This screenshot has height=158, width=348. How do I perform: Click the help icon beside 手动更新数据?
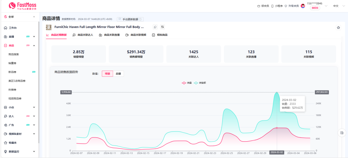click(x=140, y=19)
